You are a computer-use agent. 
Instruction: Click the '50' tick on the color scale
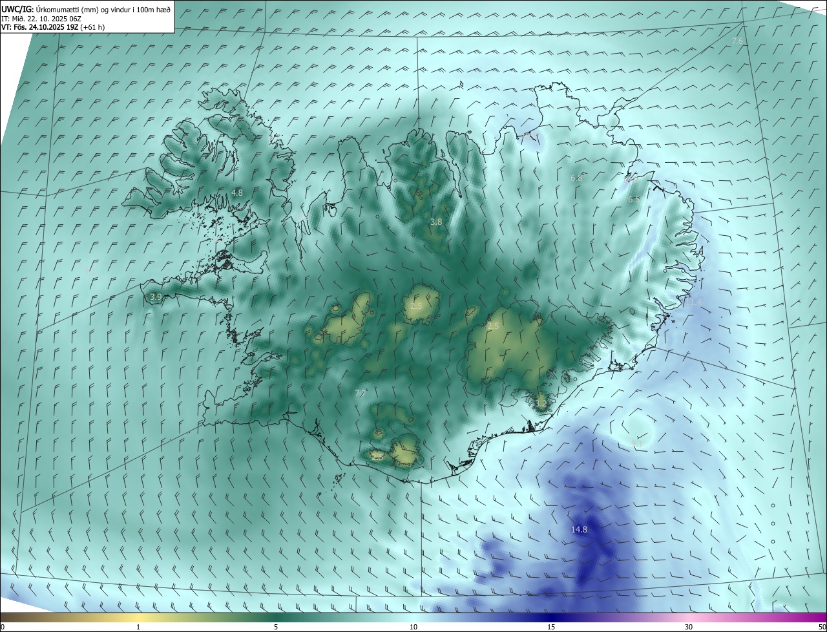[x=821, y=627]
